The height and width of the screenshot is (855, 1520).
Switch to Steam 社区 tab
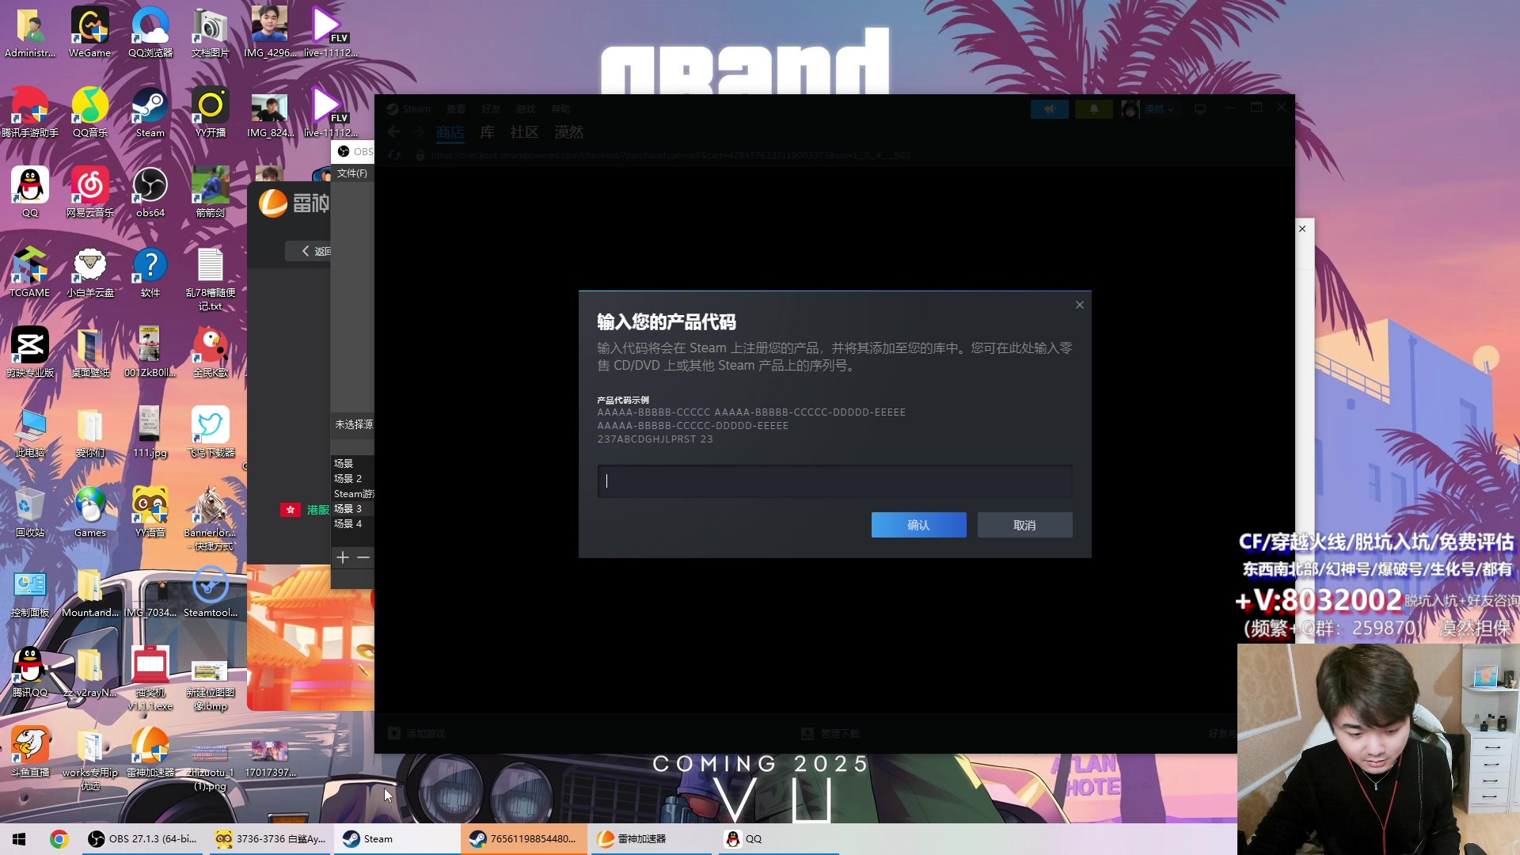coord(524,132)
